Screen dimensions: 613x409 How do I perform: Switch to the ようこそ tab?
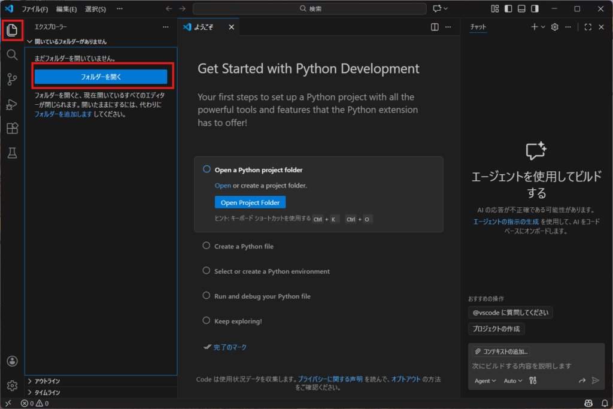pyautogui.click(x=204, y=27)
